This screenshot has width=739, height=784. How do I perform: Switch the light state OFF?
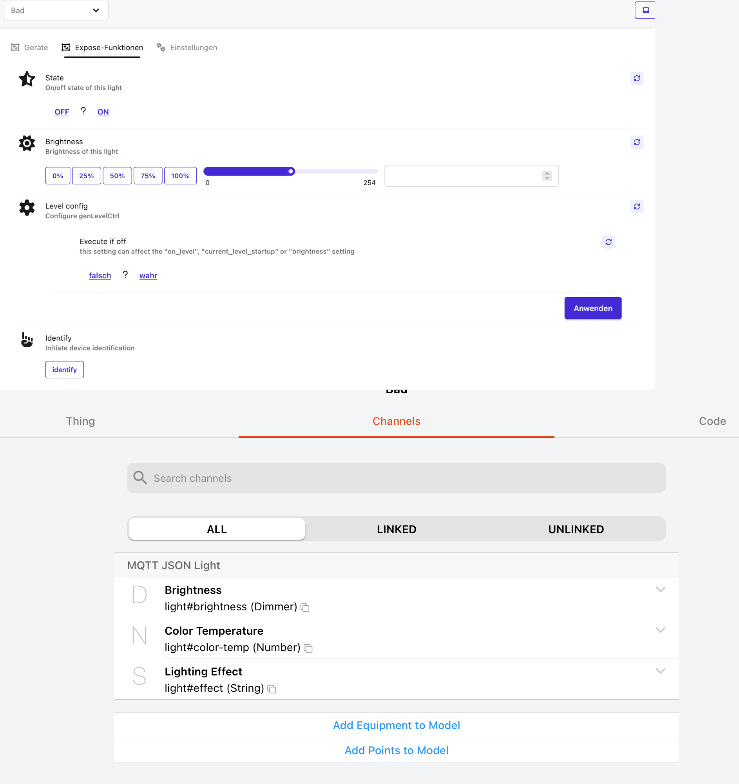coord(62,112)
